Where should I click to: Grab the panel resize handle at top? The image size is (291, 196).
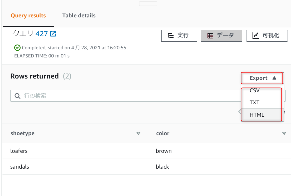pos(148,4)
